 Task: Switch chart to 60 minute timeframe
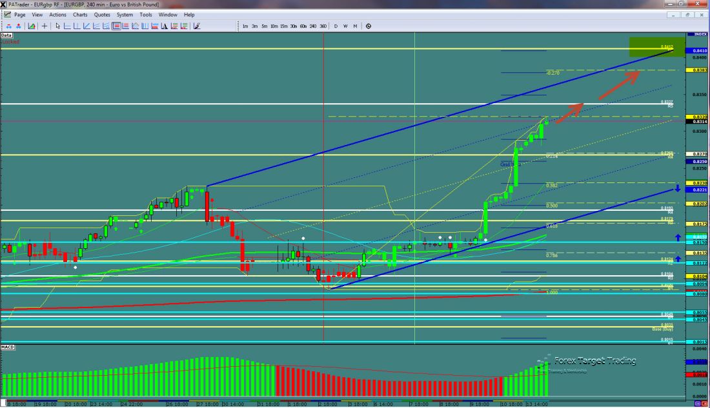pyautogui.click(x=303, y=26)
